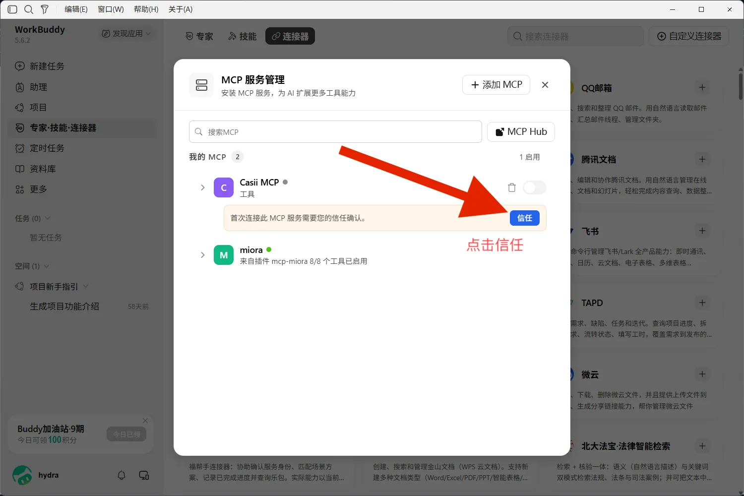744x496 pixels.
Task: Click the server icon beside MCP 服务管理
Action: tap(201, 85)
